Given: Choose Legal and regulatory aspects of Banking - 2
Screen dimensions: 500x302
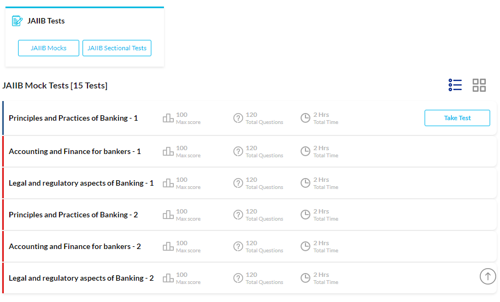Looking at the screenshot, I should [81, 278].
